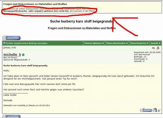Screen dimensions: 163x118
Task: Click the green online status indicator
Action: click(23, 55)
